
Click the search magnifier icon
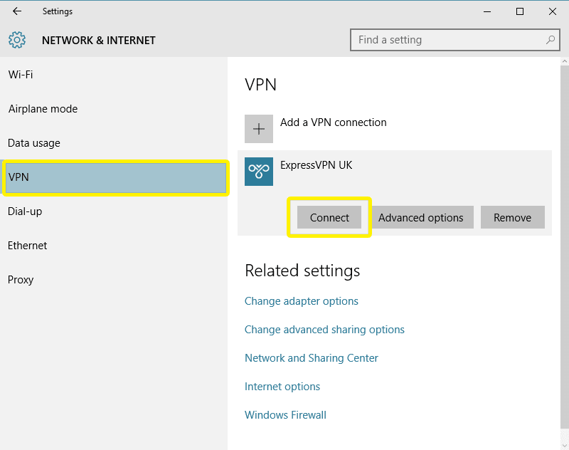(550, 40)
